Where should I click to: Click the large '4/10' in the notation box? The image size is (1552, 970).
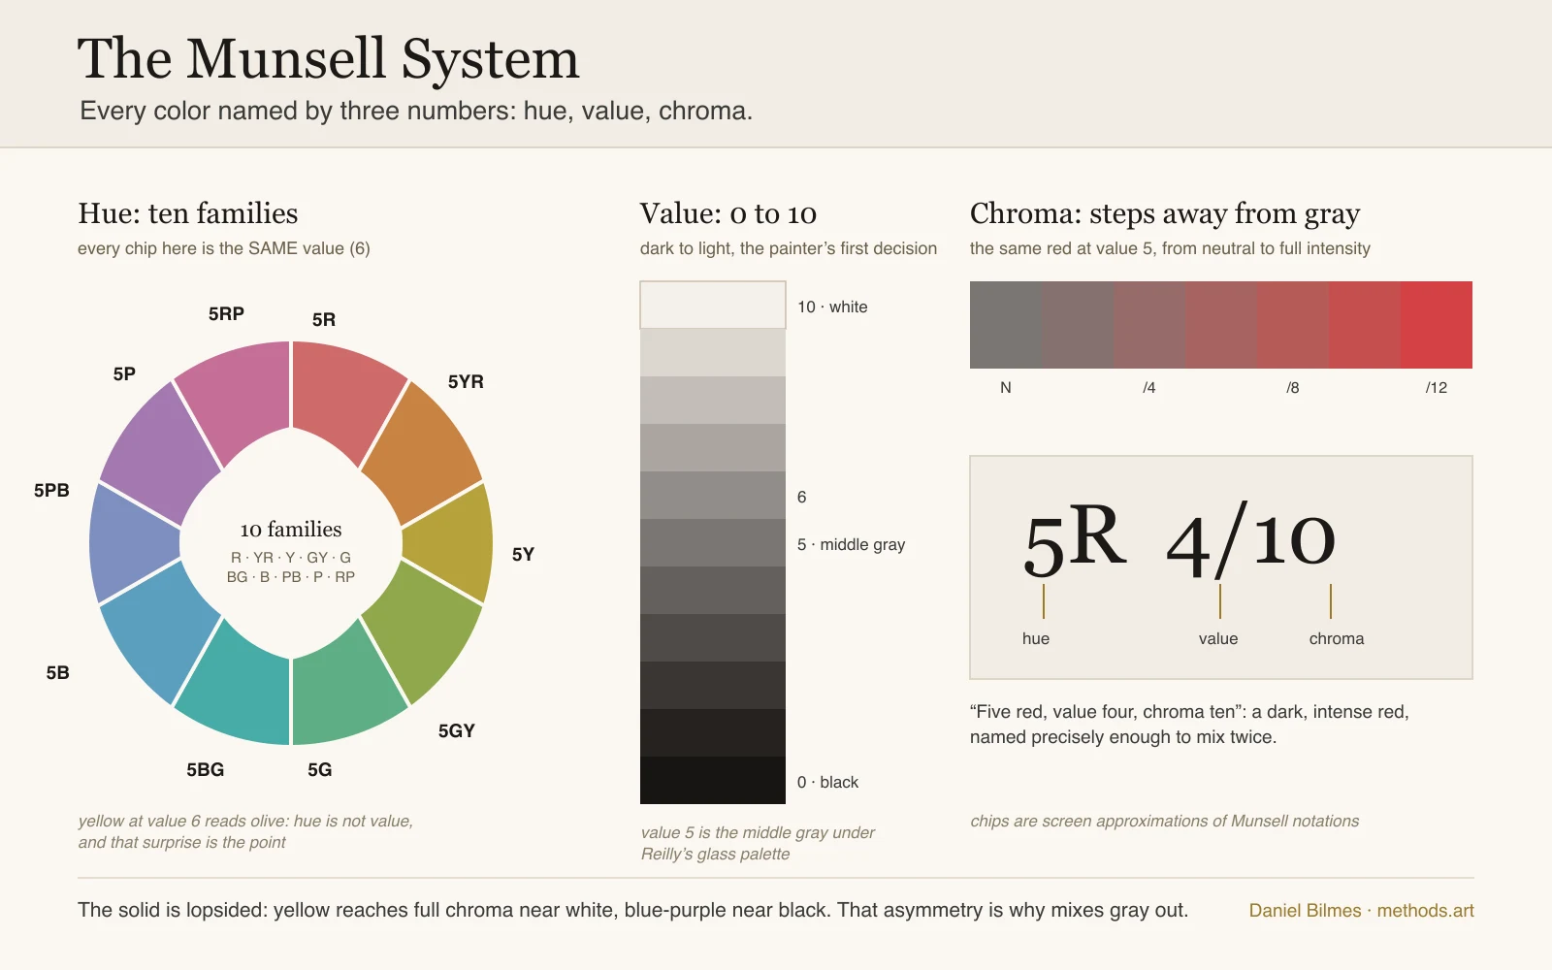pyautogui.click(x=1251, y=539)
